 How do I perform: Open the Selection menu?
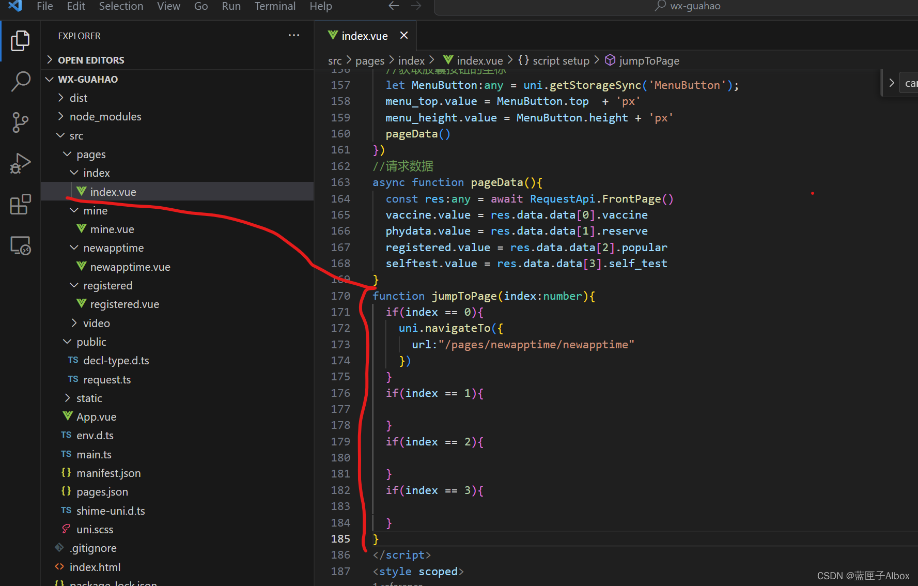pos(121,6)
